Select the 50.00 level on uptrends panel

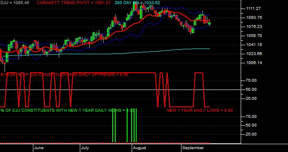(x=251, y=90)
